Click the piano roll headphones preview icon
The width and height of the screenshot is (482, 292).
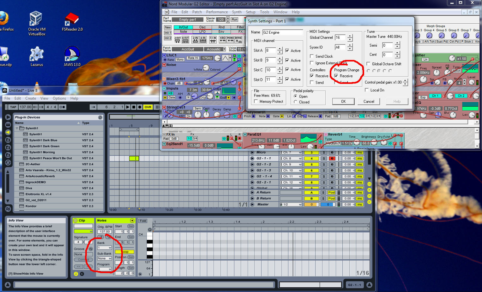click(150, 230)
